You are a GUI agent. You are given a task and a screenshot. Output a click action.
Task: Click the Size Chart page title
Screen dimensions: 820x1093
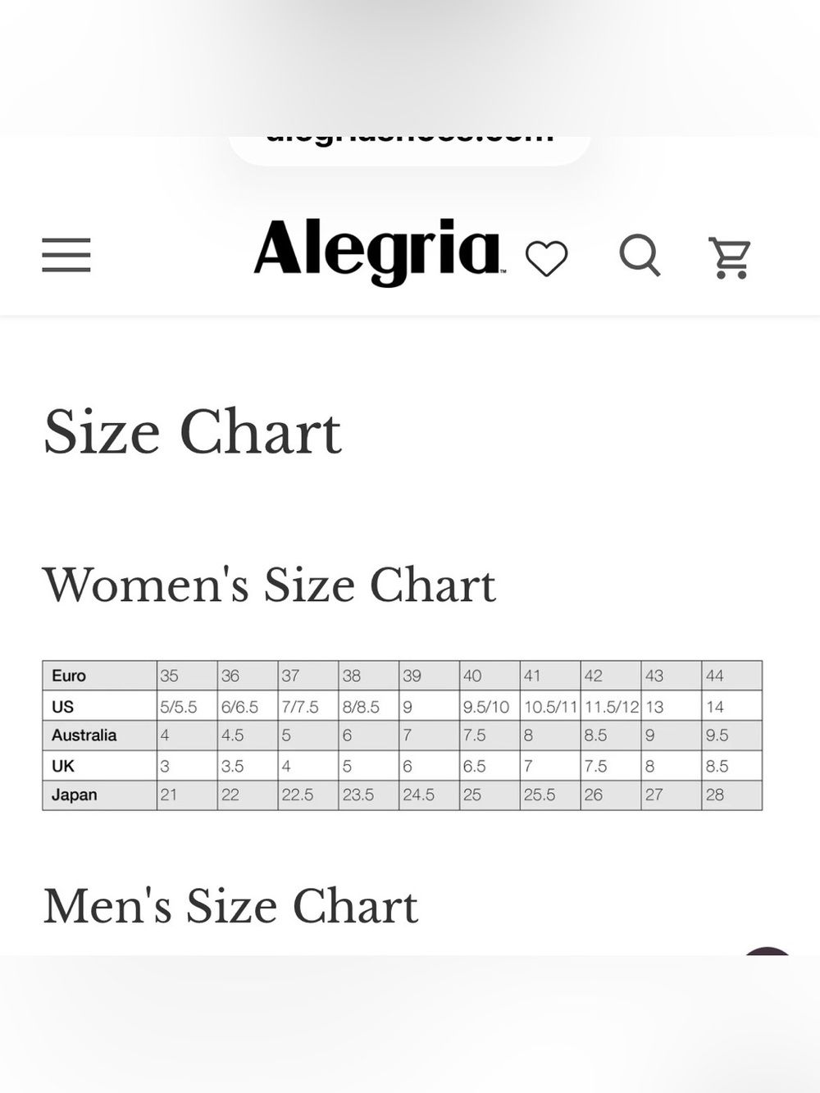[x=192, y=431]
